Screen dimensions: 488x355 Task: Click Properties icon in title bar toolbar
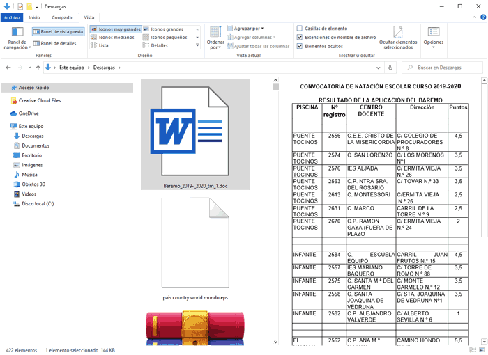20,6
